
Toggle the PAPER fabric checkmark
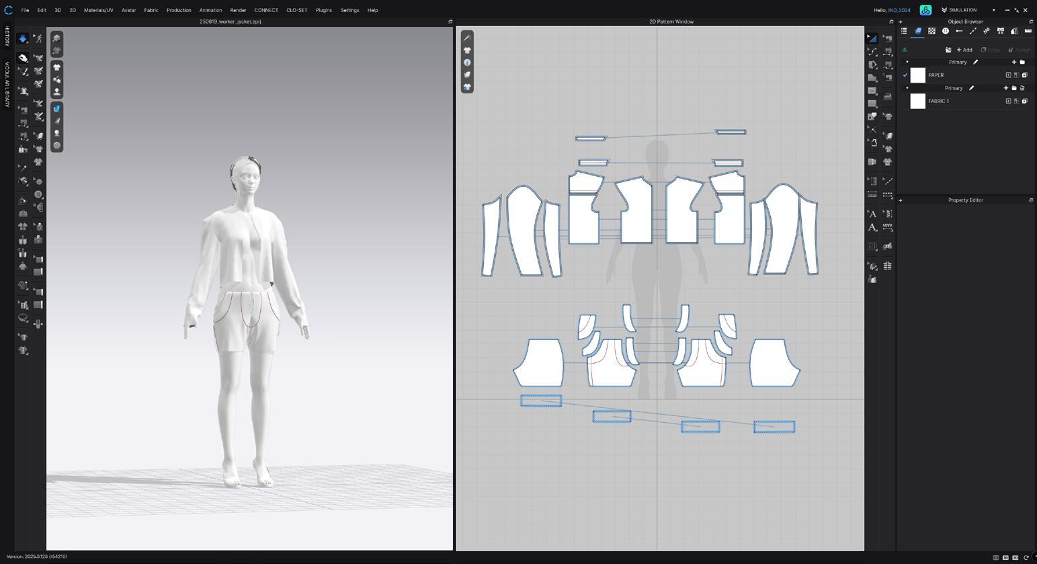point(905,75)
